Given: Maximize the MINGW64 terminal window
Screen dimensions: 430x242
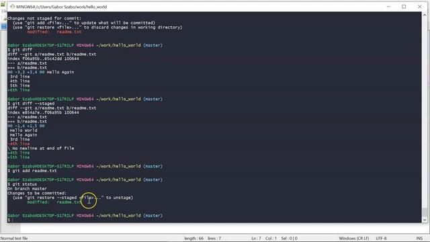Looking at the screenshot, I should tap(404, 7).
